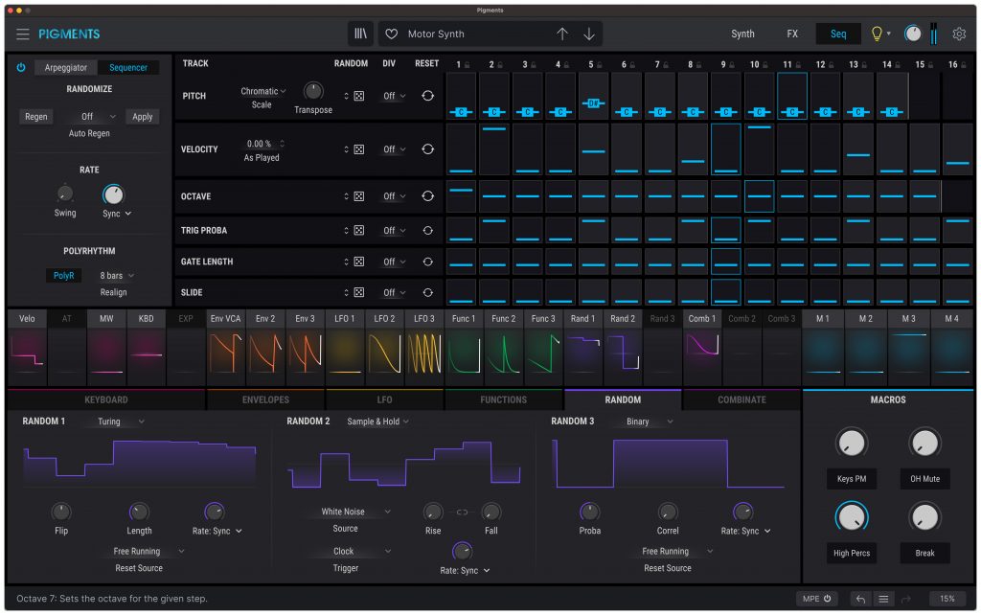
Task: Click the reset icon for the Velocity track
Action: click(x=428, y=148)
